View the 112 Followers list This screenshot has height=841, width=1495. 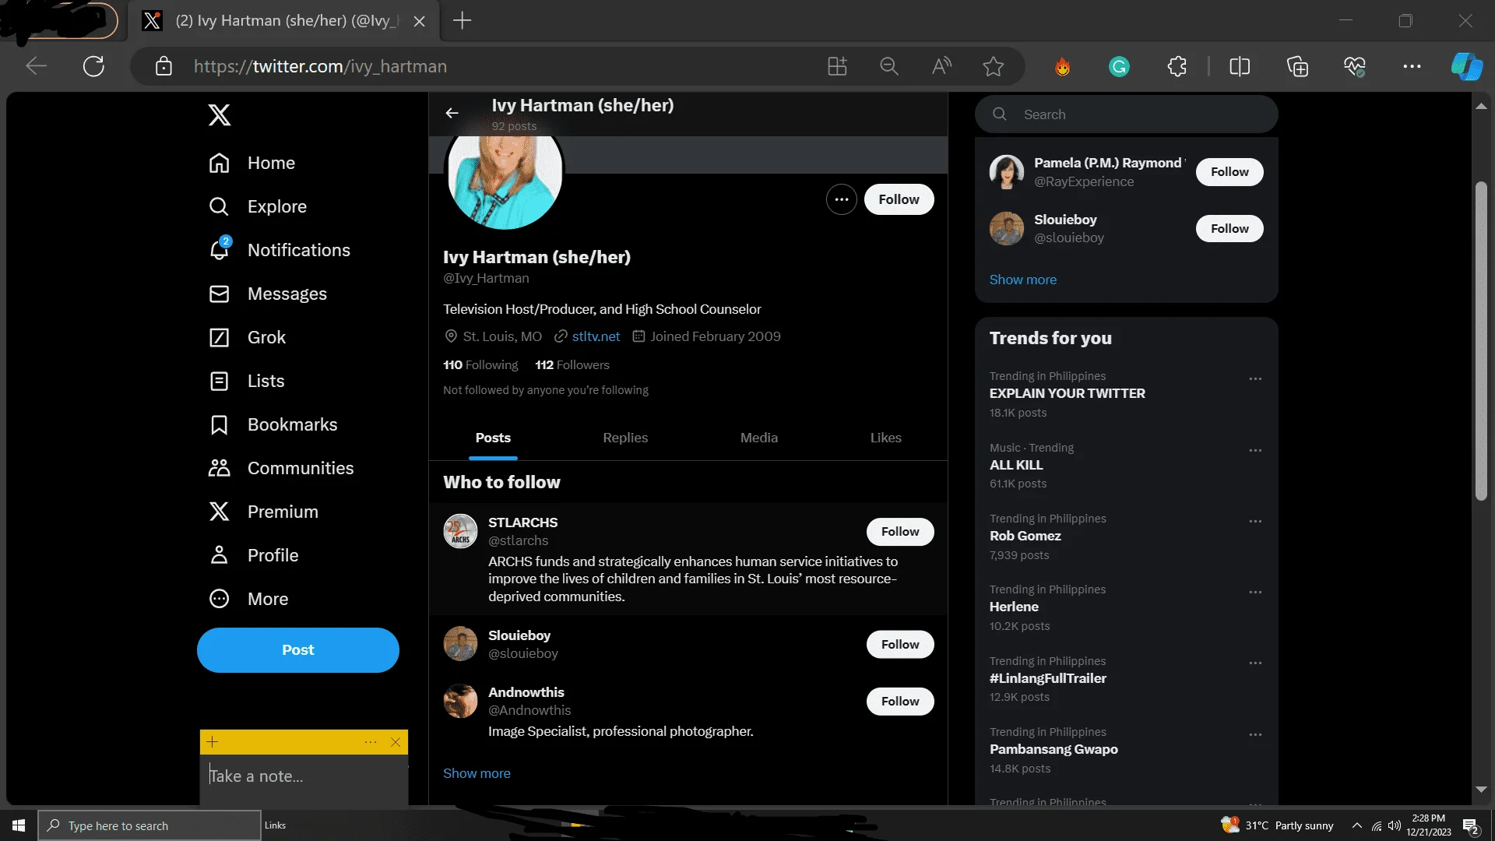click(x=572, y=365)
